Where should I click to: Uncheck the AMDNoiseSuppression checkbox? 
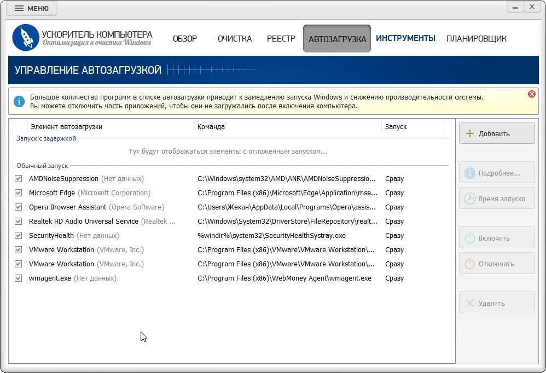pos(19,178)
